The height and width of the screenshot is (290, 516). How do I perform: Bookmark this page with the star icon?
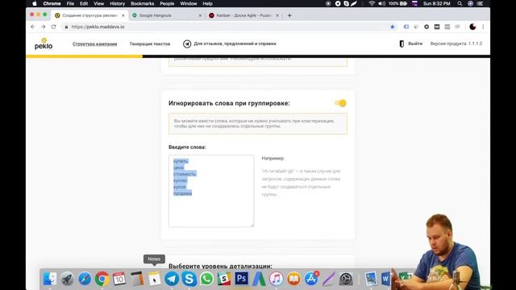[393, 27]
